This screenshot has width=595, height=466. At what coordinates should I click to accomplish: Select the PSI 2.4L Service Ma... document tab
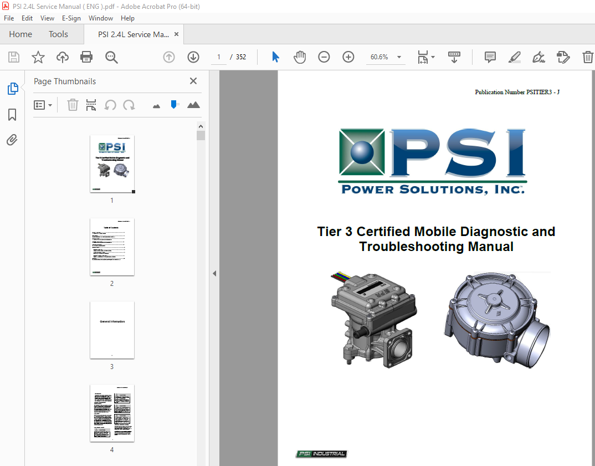133,34
